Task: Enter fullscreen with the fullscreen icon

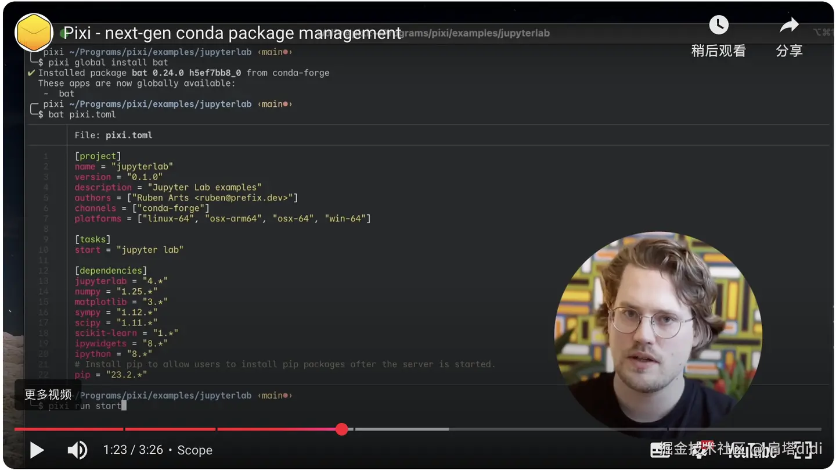Action: [x=804, y=449]
